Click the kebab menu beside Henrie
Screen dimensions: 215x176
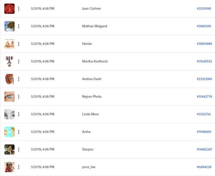[18, 44]
